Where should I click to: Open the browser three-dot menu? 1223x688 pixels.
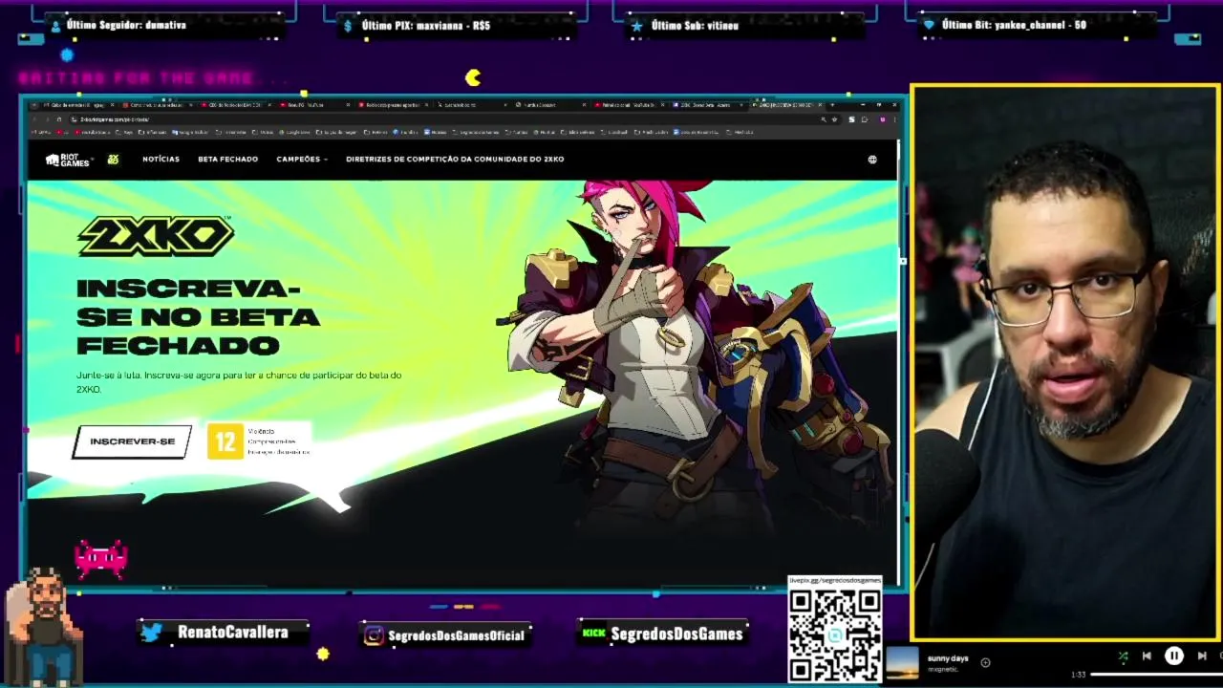[895, 119]
